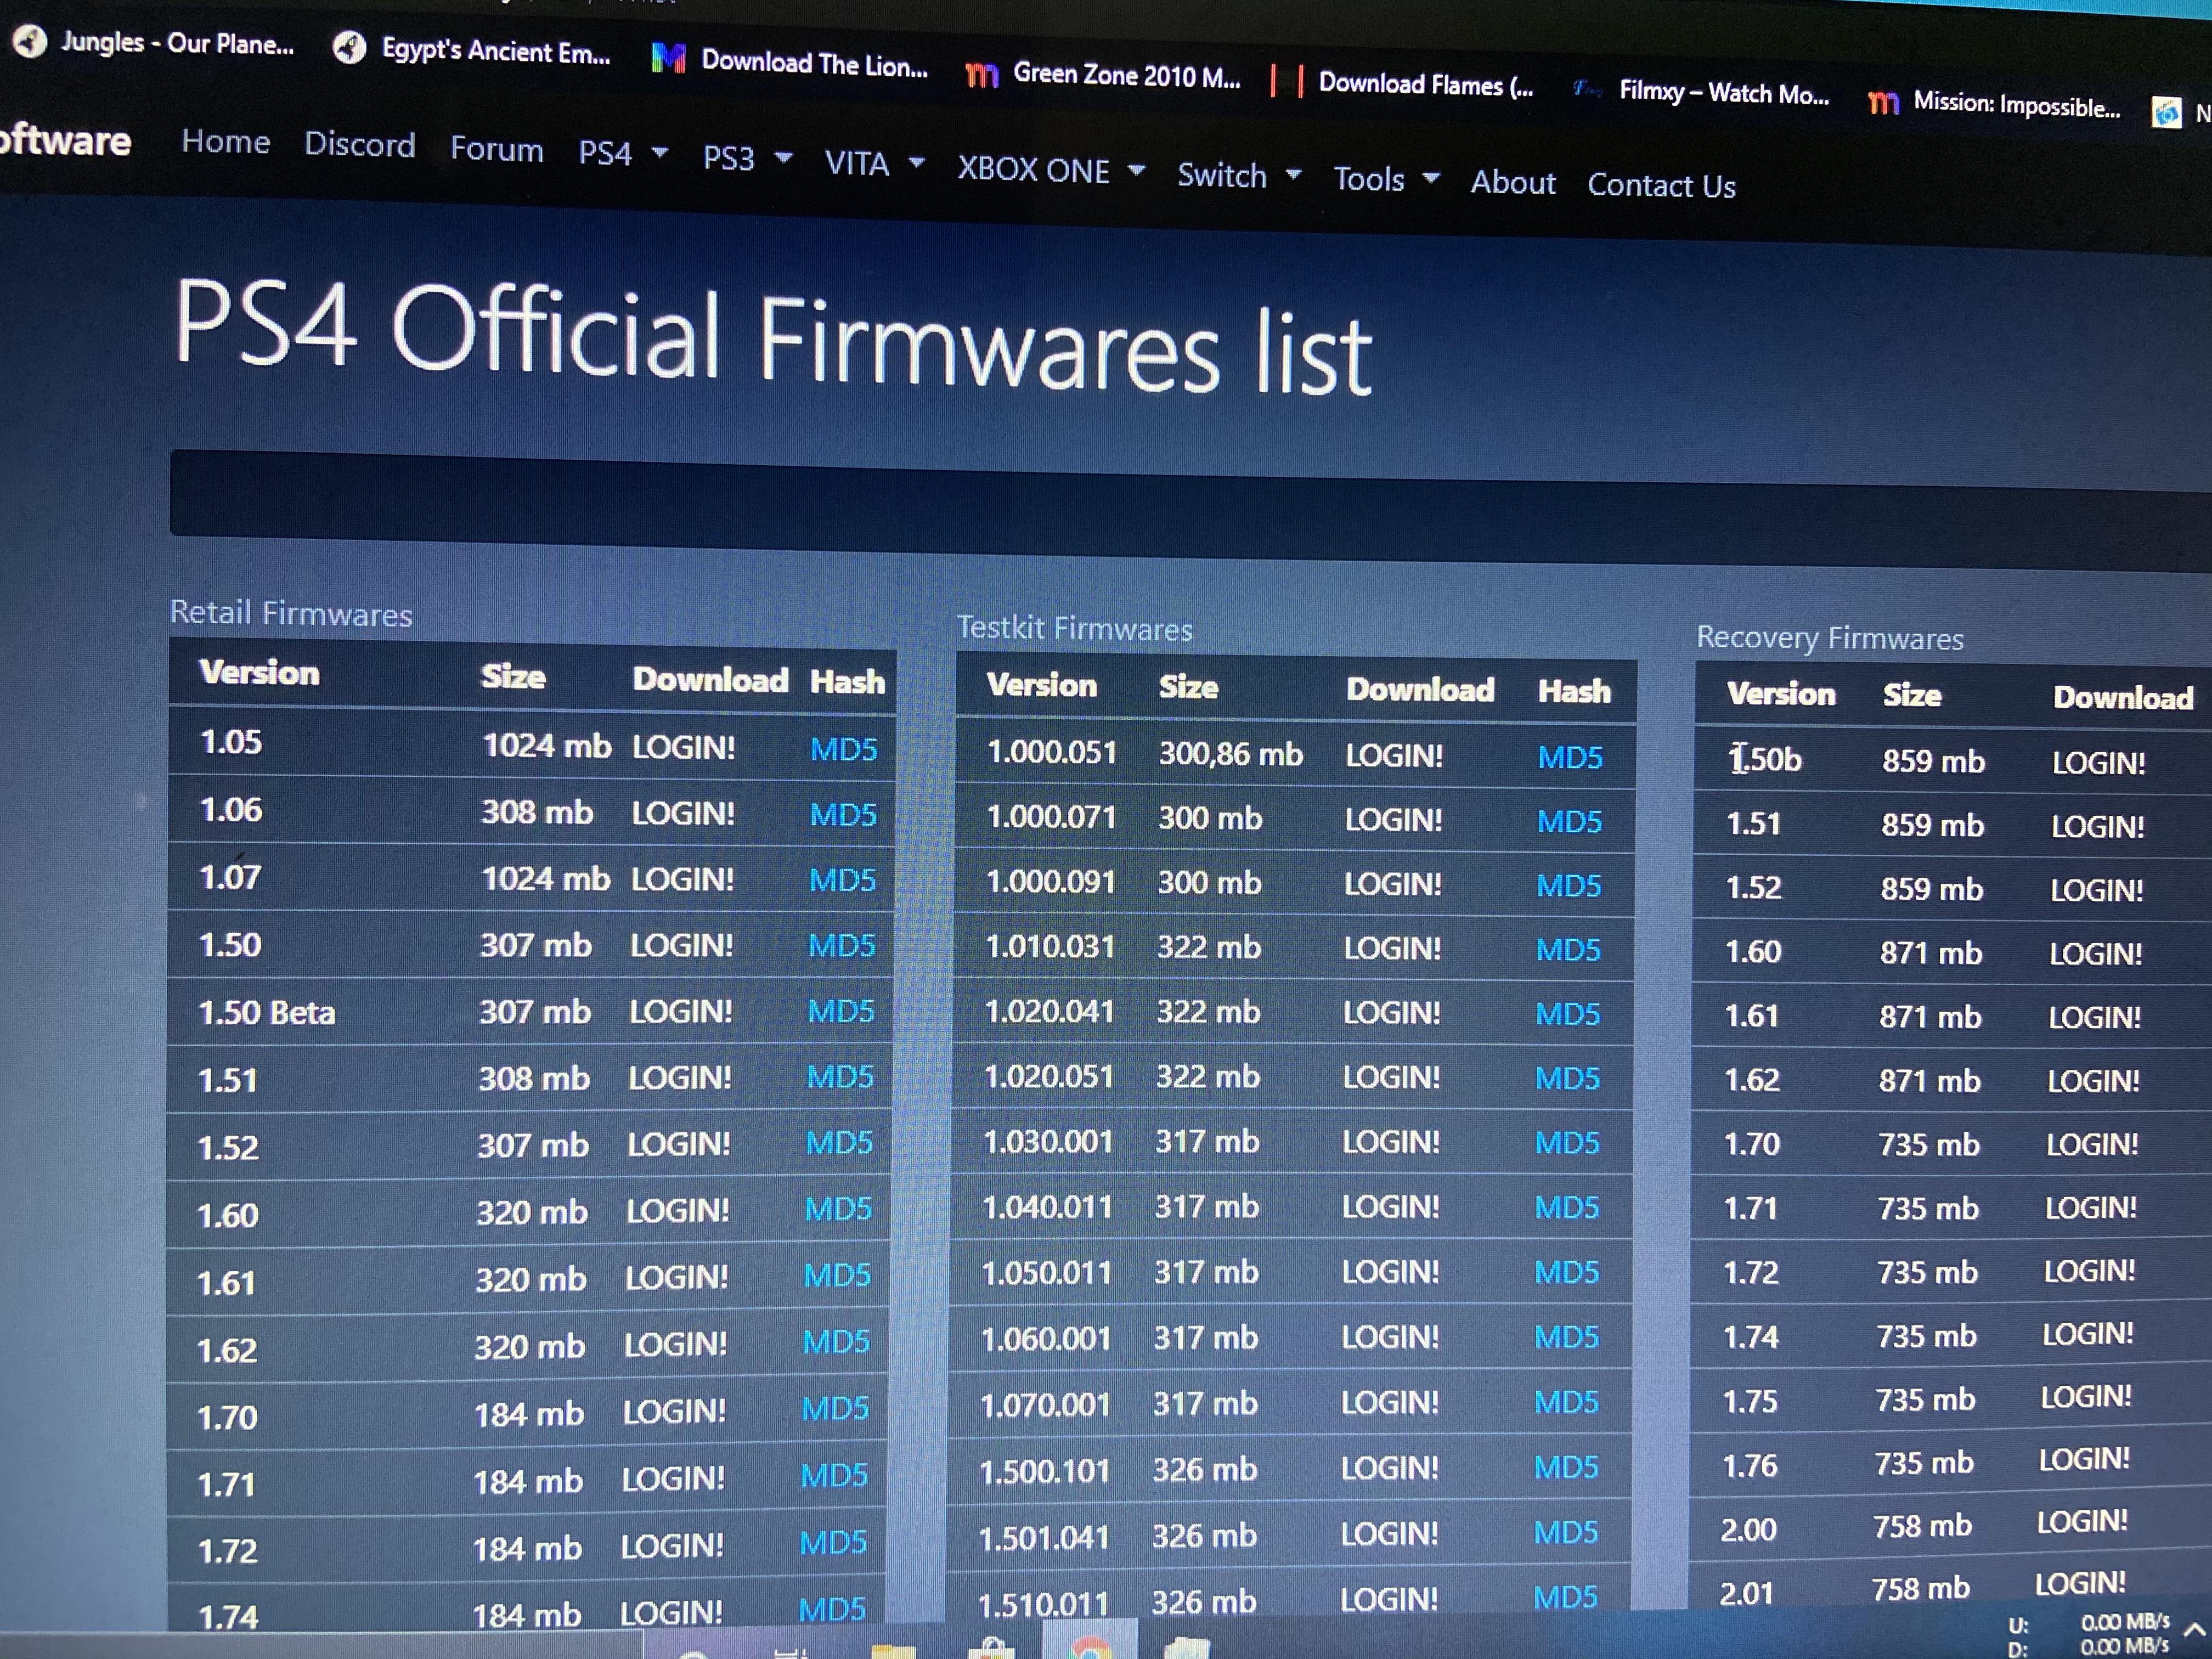The width and height of the screenshot is (2212, 1659).
Task: Click LOGIN! for retail firmware 1.05
Action: coord(684,747)
